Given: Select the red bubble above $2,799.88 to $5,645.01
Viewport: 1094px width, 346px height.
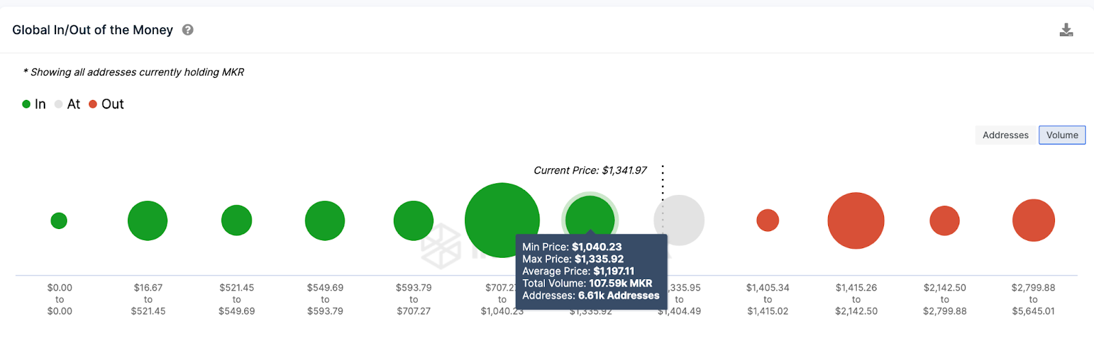Looking at the screenshot, I should (1033, 220).
